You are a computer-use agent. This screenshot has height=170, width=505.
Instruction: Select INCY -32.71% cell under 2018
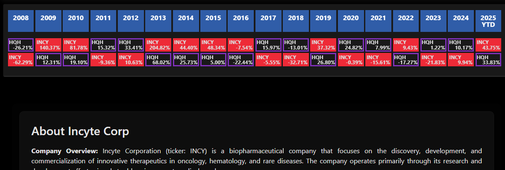click(295, 60)
